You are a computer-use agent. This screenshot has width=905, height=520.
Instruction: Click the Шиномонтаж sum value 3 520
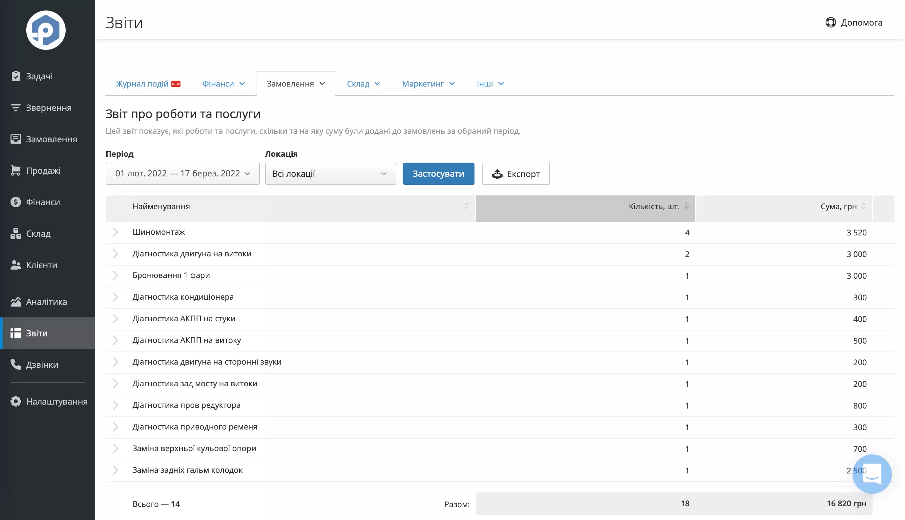[856, 232]
